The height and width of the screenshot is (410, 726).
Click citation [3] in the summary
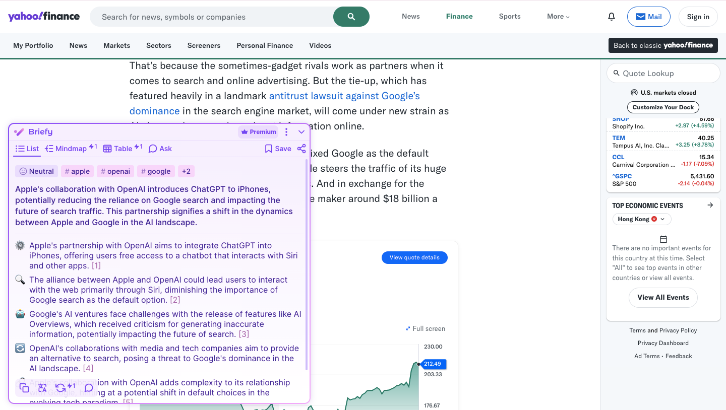(244, 334)
